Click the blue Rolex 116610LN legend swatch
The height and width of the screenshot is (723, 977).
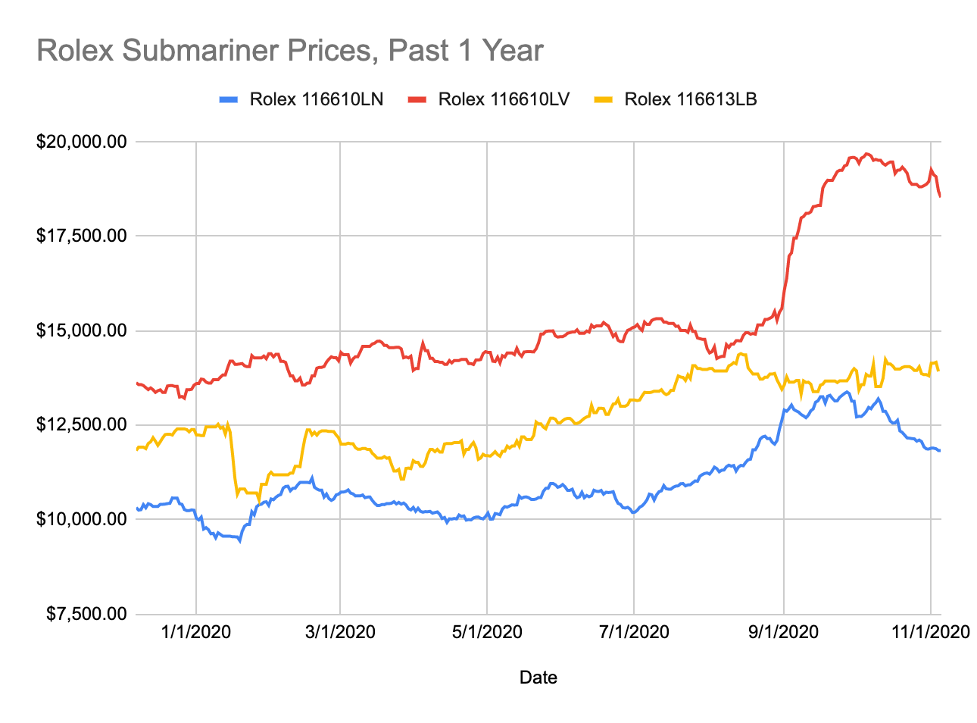coord(229,99)
